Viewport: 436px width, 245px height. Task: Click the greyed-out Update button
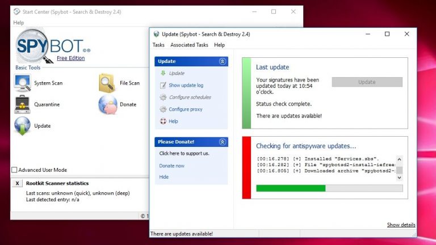[367, 82]
